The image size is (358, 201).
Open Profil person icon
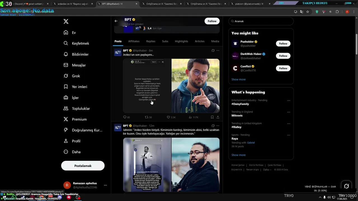[66, 141]
